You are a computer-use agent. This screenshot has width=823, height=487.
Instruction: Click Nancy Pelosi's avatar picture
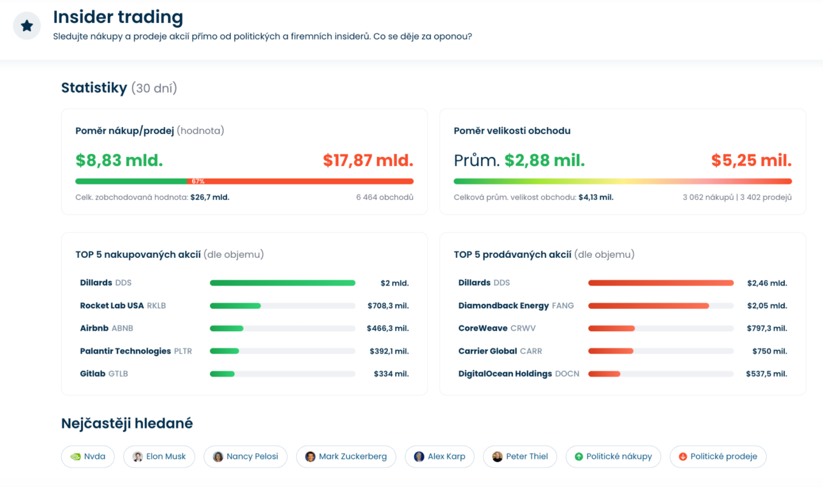(x=218, y=456)
